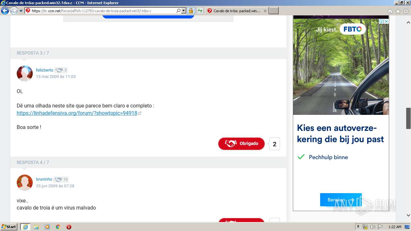This screenshot has height=231, width=411.
Task: Click the address bar URL field
Action: (103, 11)
